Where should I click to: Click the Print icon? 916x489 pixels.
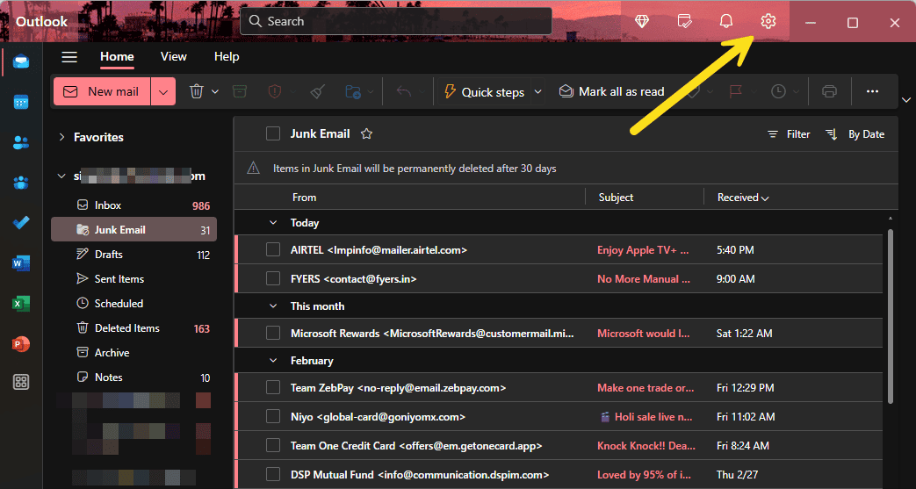830,91
